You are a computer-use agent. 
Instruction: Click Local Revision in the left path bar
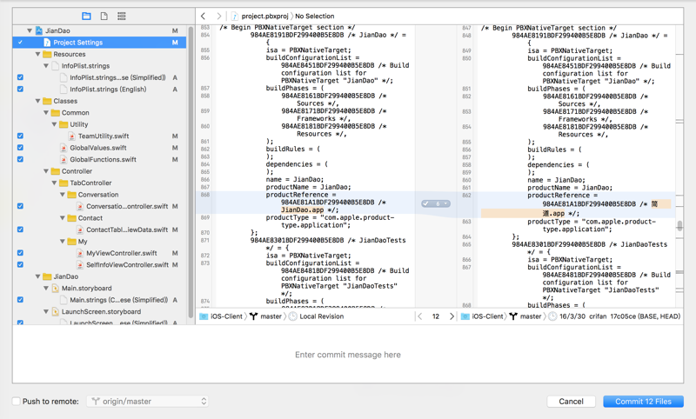tap(321, 316)
